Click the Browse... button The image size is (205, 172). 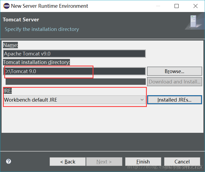point(175,71)
